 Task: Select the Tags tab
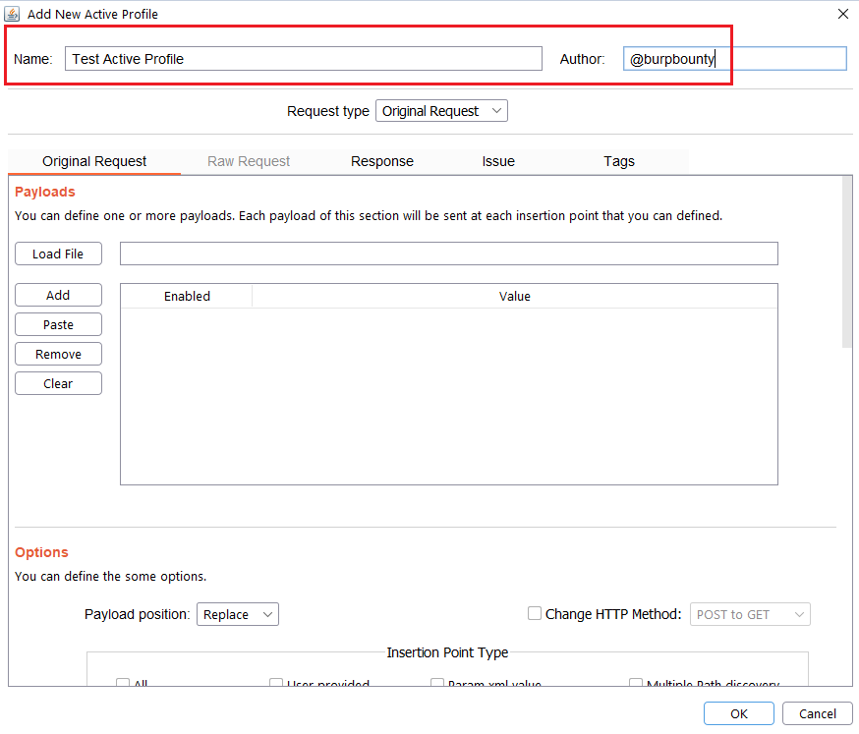point(619,161)
